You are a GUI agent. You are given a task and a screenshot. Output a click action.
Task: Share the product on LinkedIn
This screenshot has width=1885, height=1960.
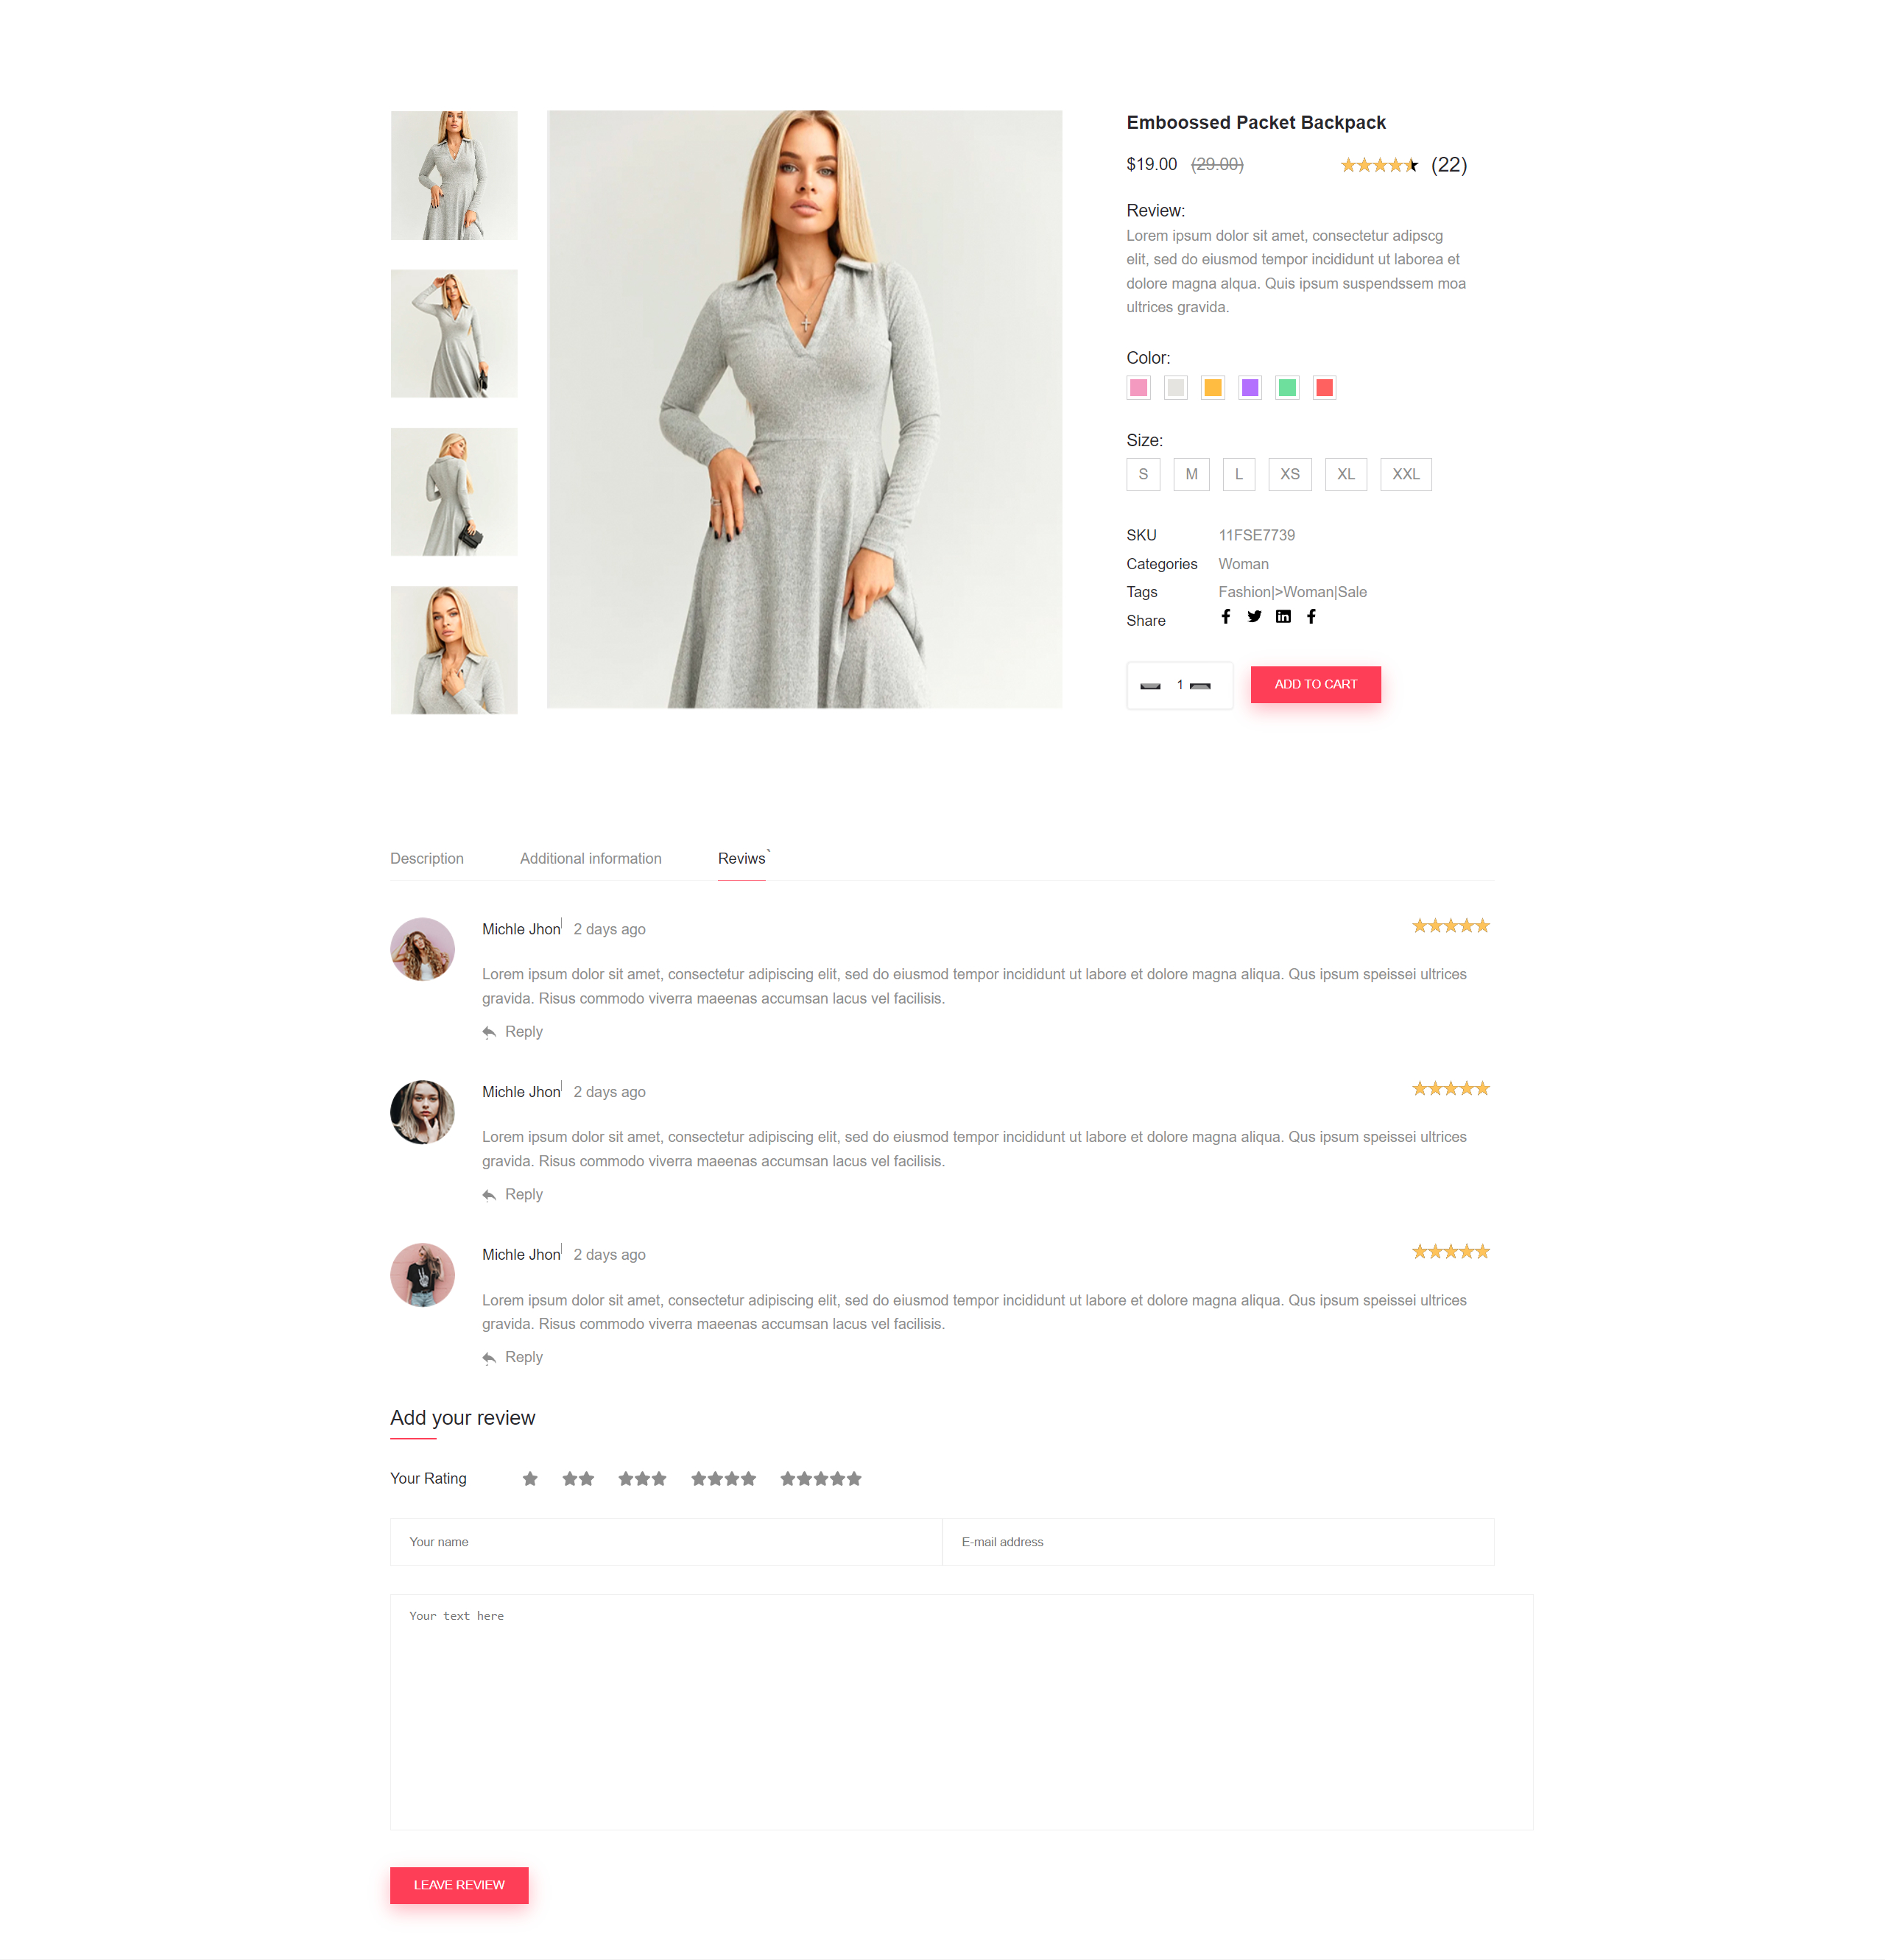pyautogui.click(x=1283, y=616)
